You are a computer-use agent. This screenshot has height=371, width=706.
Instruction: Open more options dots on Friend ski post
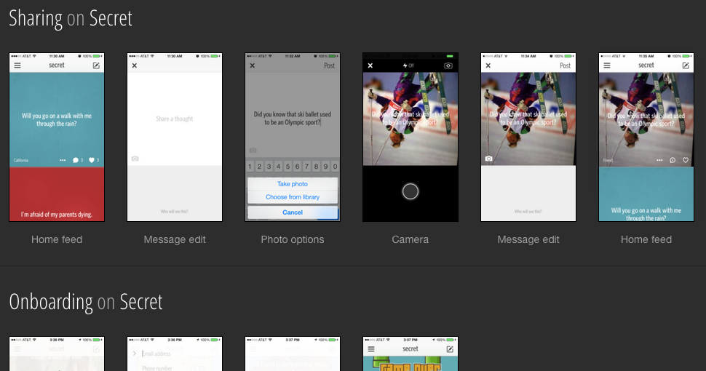659,160
